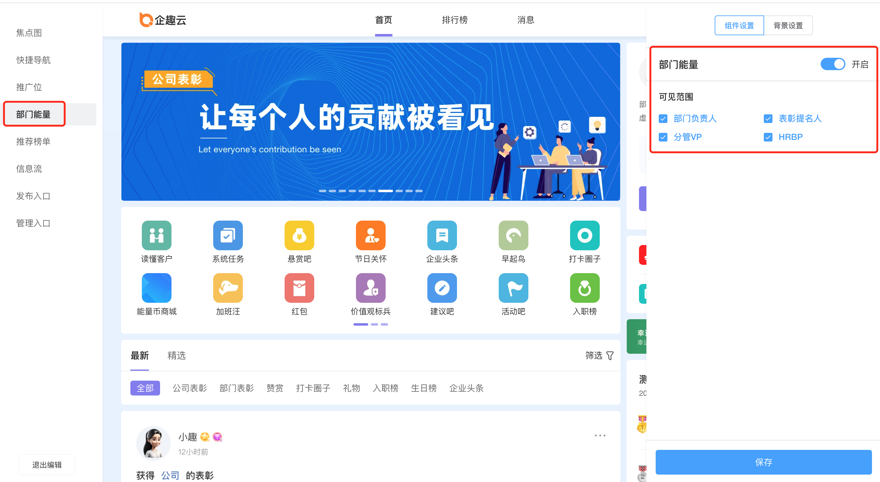880x482 pixels.
Task: Open the 早起鸟 bird icon
Action: click(513, 235)
